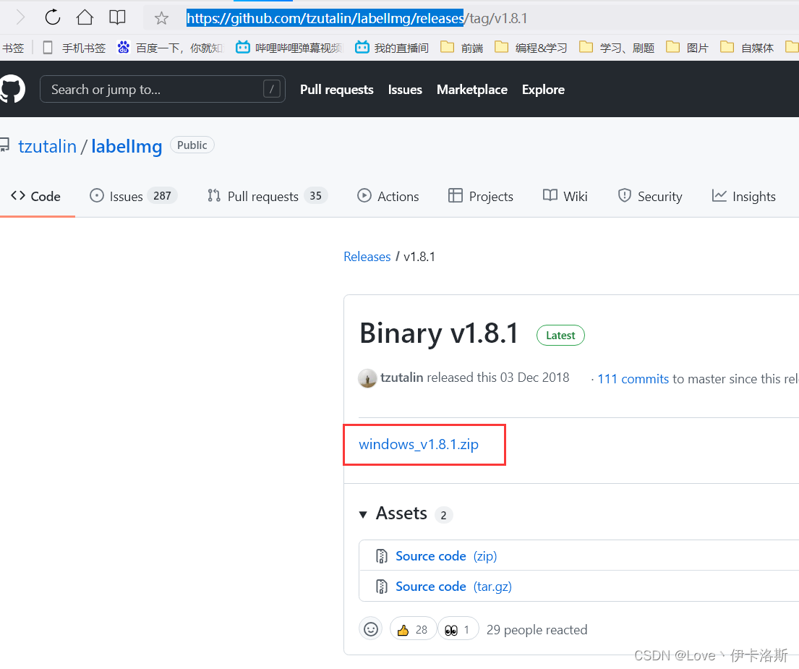This screenshot has height=669, width=799.
Task: Open the labelImg repository link
Action: [x=127, y=146]
